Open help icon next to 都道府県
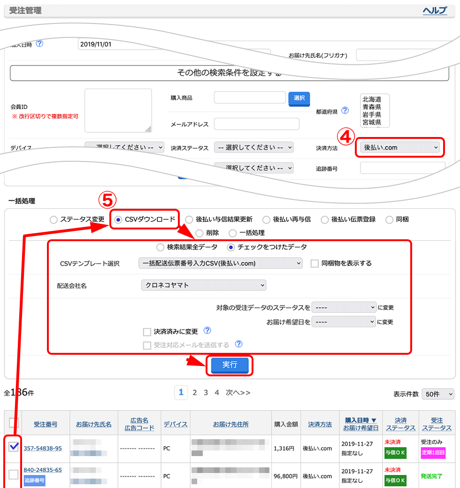This screenshot has width=460, height=488. (345, 110)
